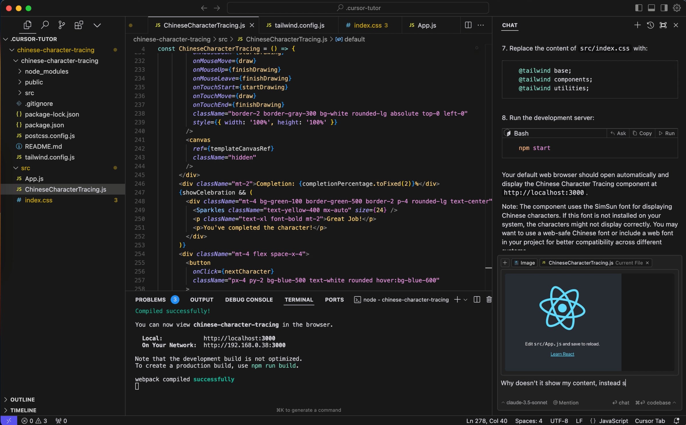The image size is (686, 425).
Task: Delete terminal with trash icon
Action: [489, 300]
